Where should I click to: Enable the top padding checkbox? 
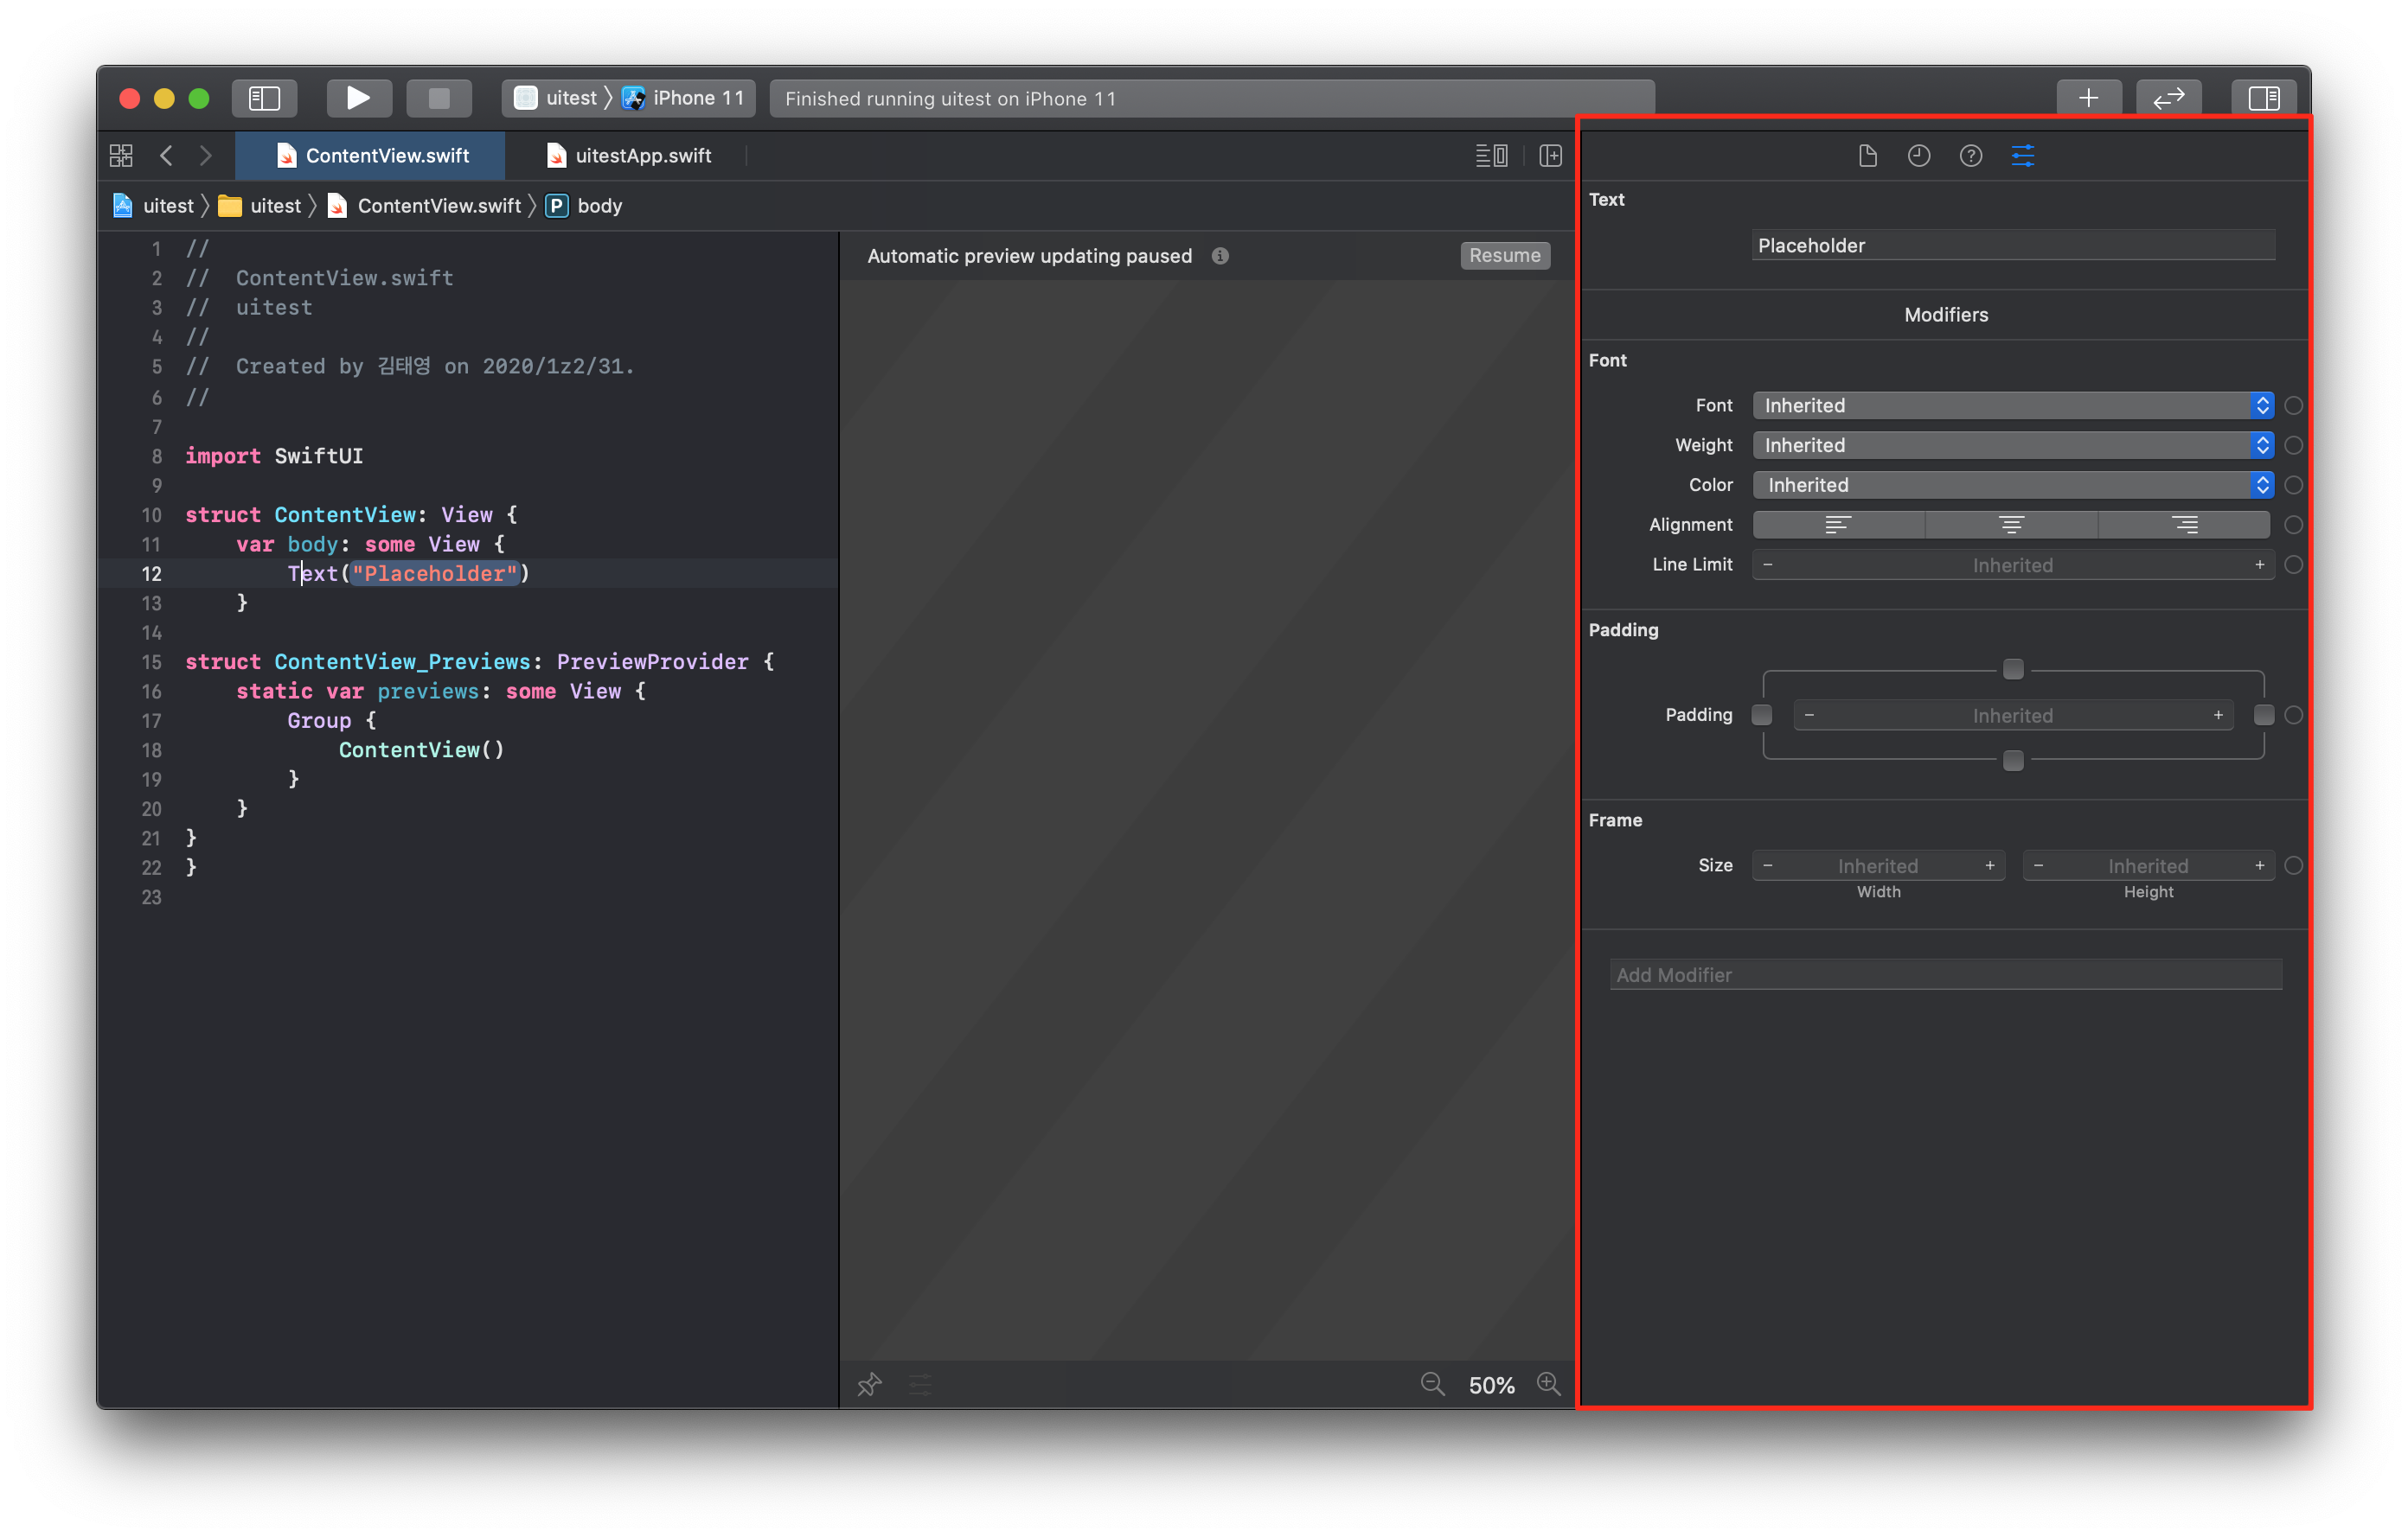pos(2013,670)
